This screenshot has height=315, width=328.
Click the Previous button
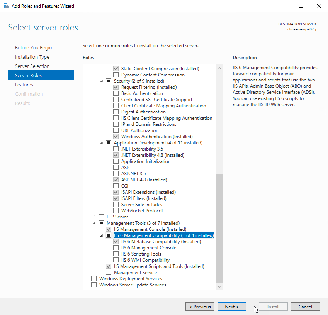click(200, 307)
